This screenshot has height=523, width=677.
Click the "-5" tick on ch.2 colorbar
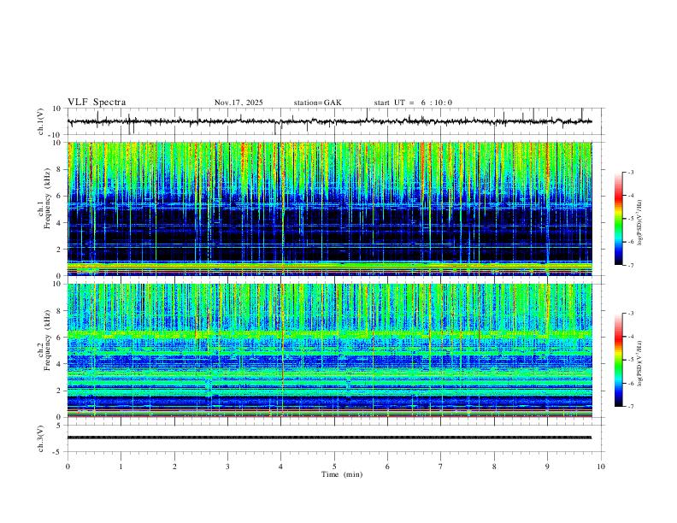(631, 360)
